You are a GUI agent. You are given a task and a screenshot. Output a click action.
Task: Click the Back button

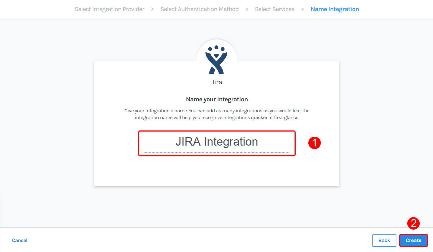point(384,240)
